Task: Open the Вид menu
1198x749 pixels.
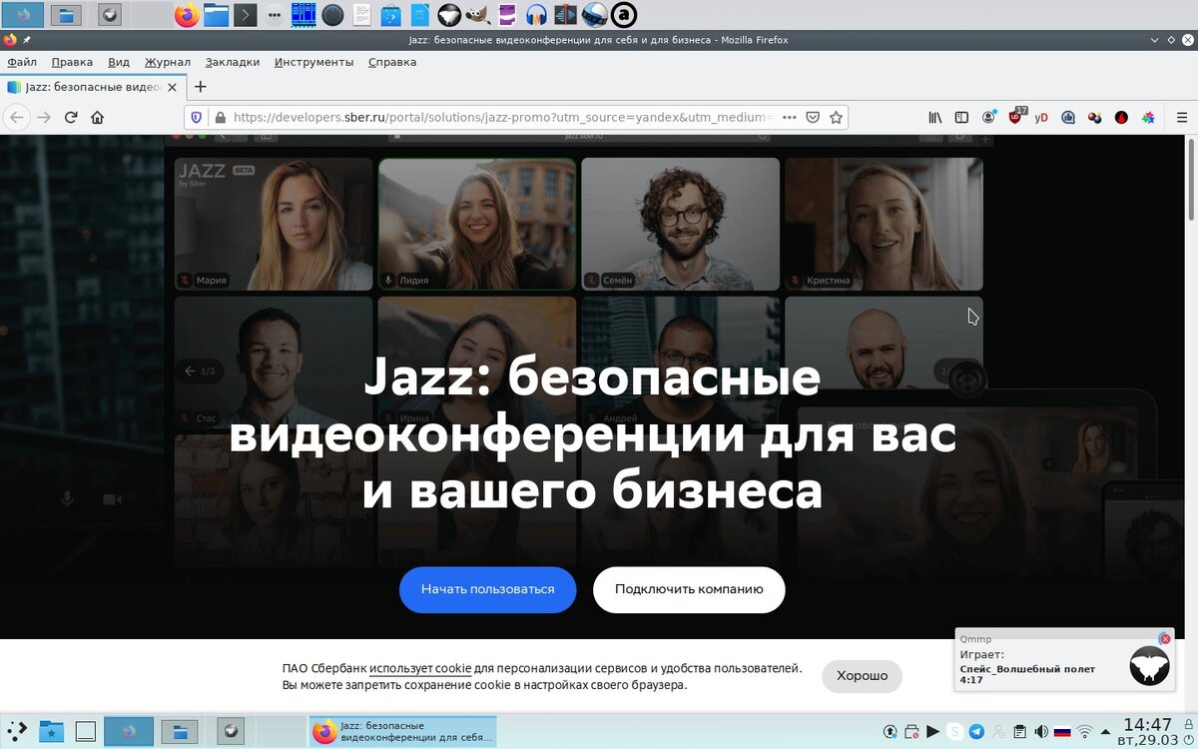Action: (119, 62)
